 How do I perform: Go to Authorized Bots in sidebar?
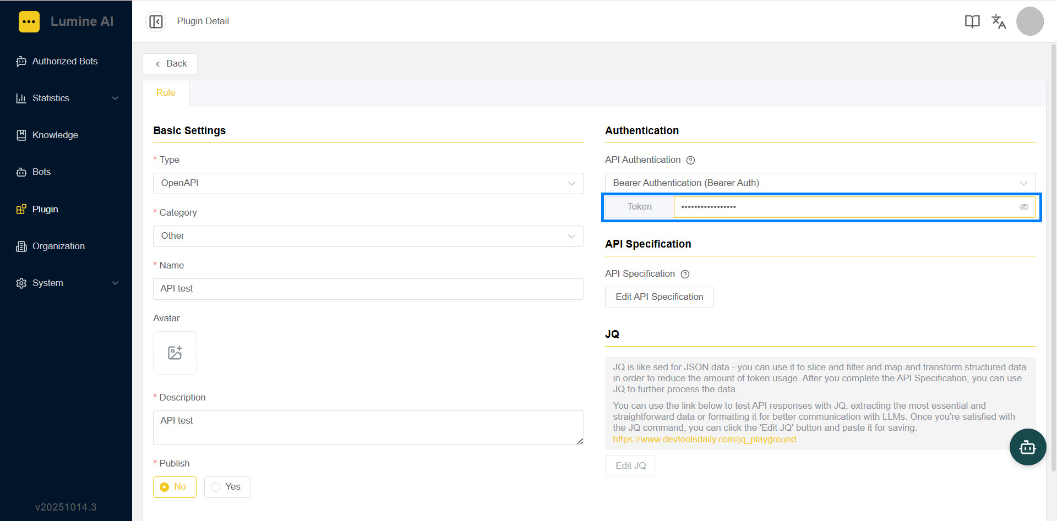click(x=66, y=61)
